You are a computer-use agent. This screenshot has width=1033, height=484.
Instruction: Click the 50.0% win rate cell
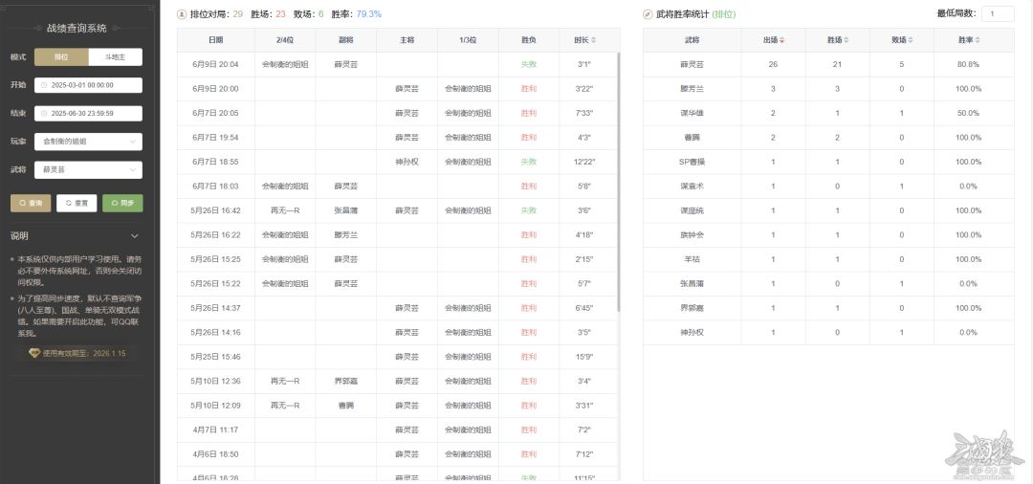pos(968,113)
